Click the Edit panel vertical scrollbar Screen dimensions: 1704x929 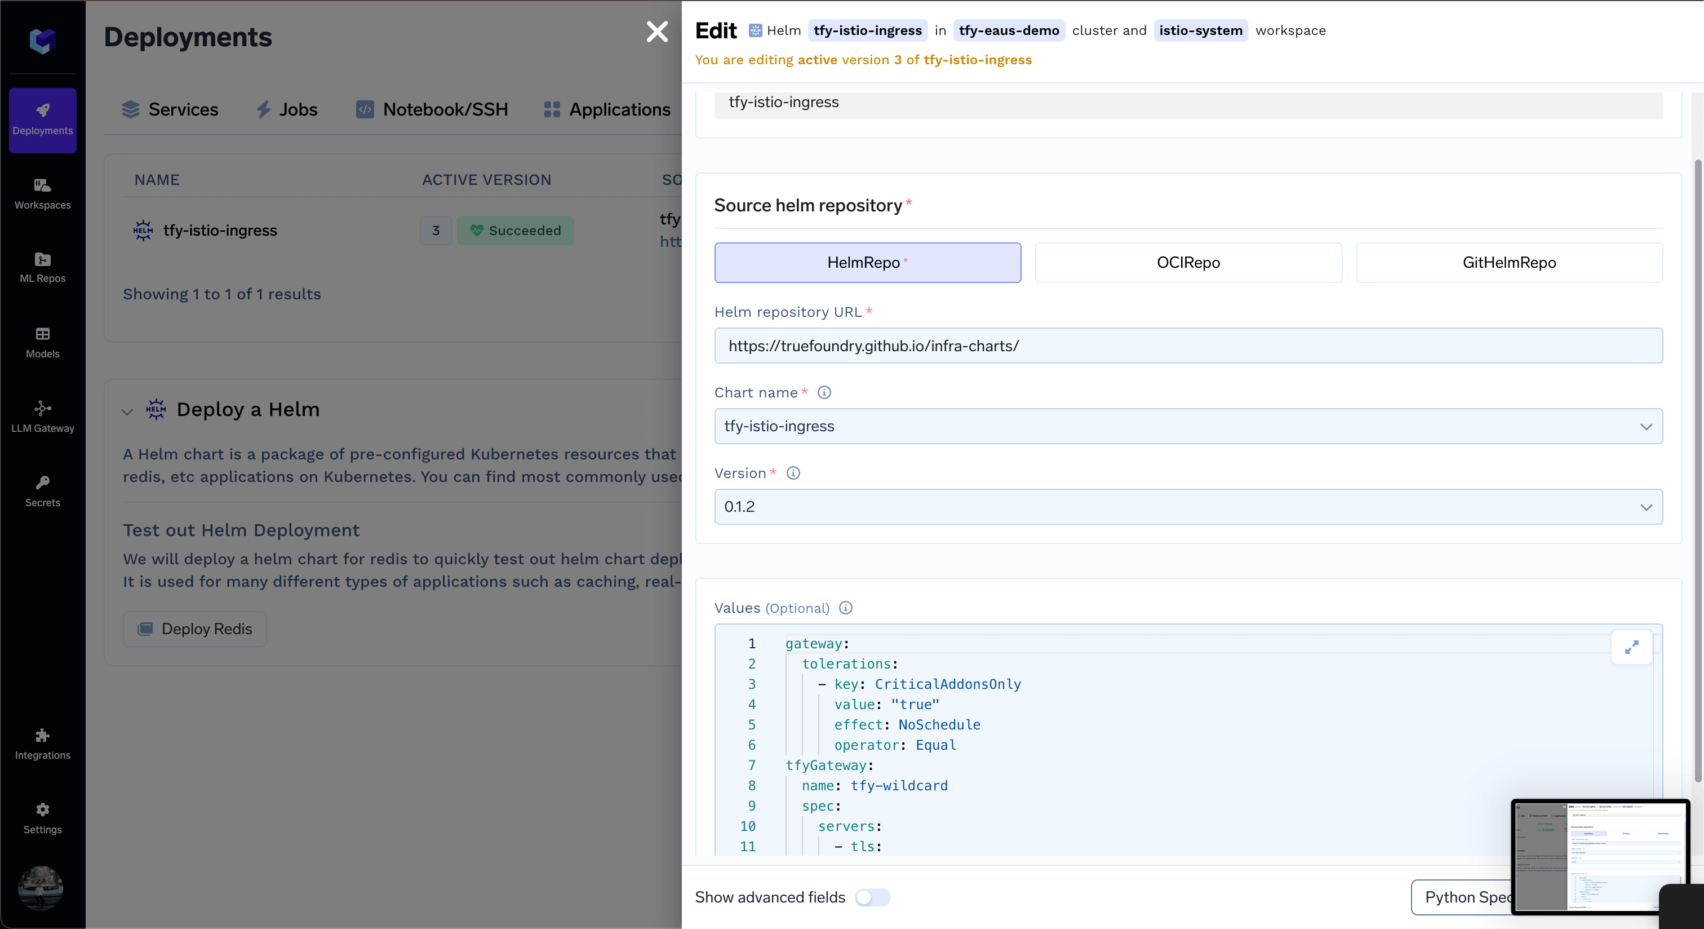pos(1697,470)
